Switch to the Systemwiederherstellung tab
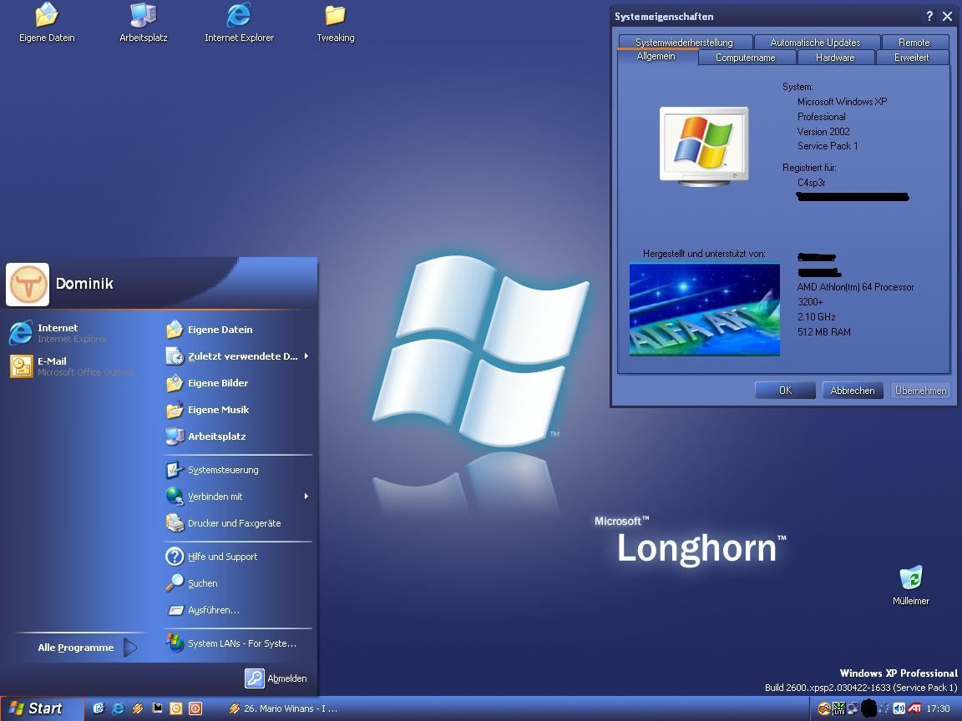The image size is (962, 721). point(684,43)
